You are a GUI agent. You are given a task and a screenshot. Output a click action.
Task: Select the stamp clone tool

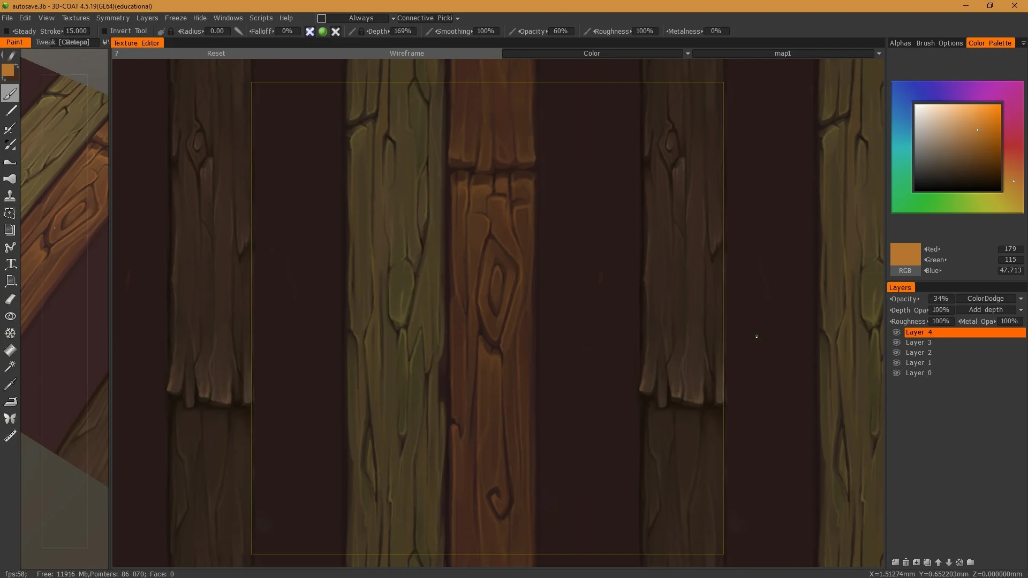(10, 196)
